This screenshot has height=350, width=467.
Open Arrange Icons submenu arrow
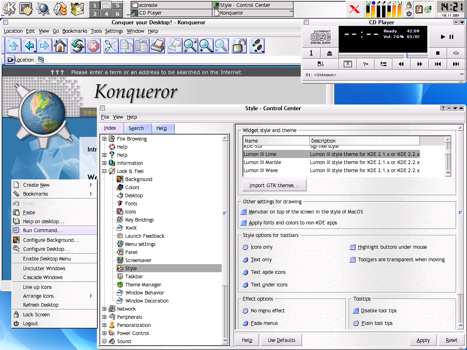[x=91, y=296]
